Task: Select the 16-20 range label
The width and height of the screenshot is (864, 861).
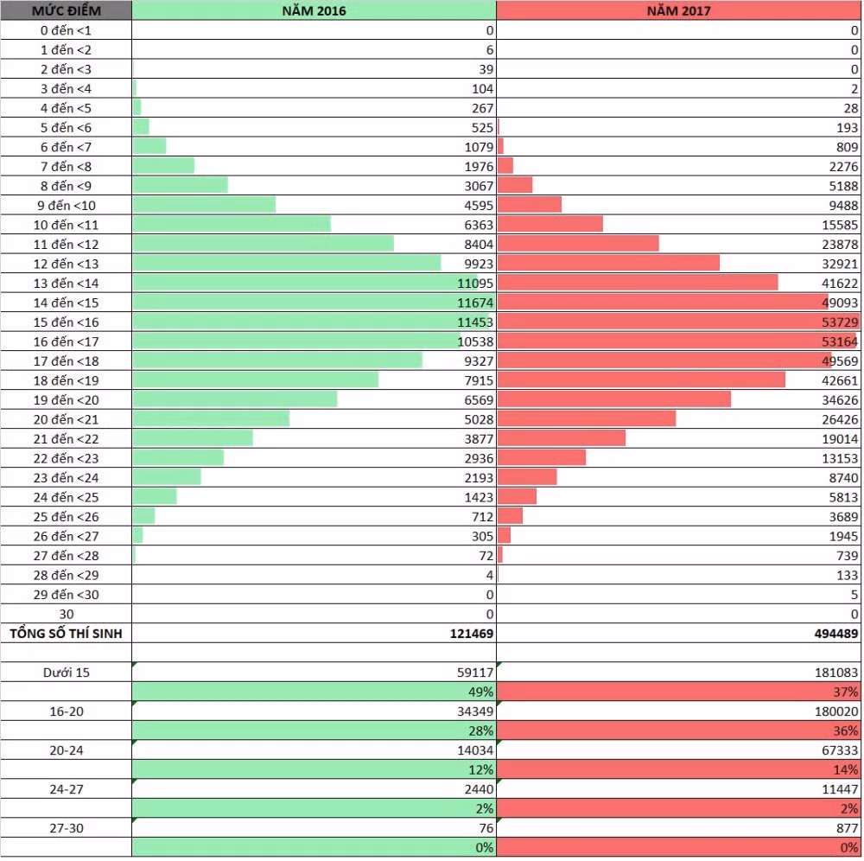Action: click(x=67, y=711)
